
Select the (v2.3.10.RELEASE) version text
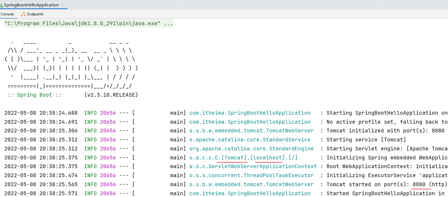pos(111,95)
